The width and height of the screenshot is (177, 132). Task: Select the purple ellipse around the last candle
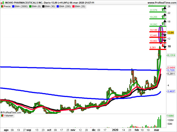(x=161, y=34)
